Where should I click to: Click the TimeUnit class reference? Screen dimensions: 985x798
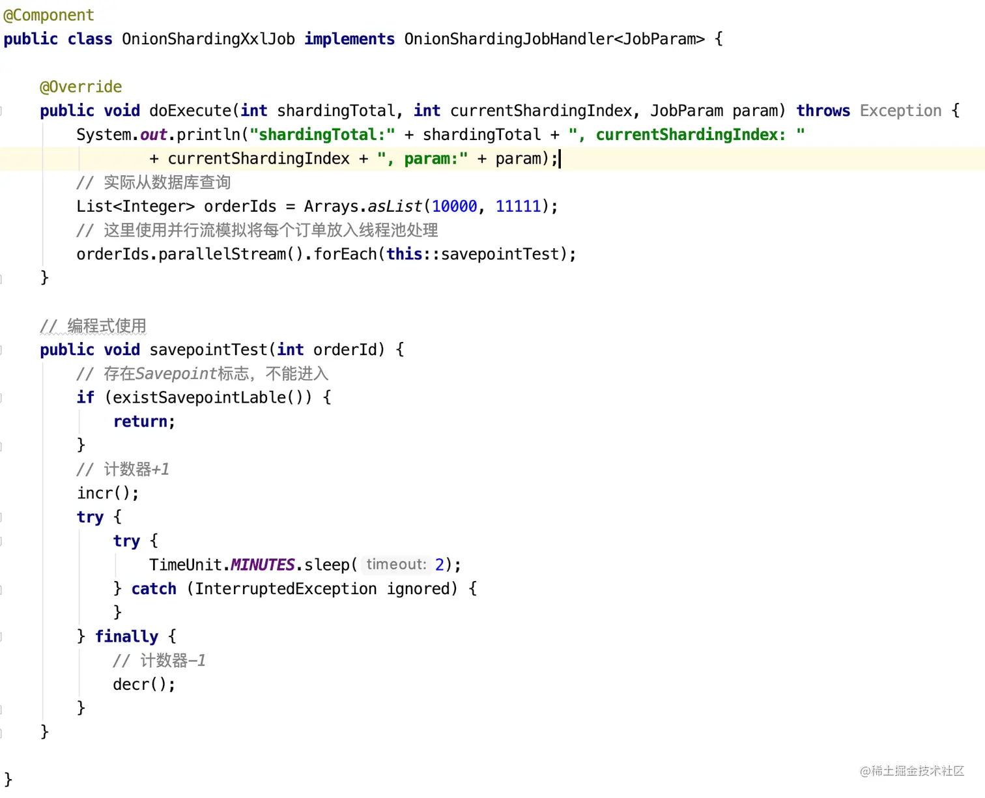point(186,565)
